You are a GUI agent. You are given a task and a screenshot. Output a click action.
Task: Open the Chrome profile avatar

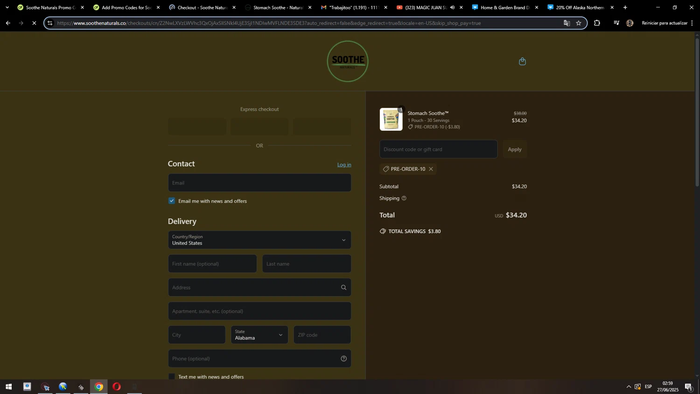(x=630, y=23)
